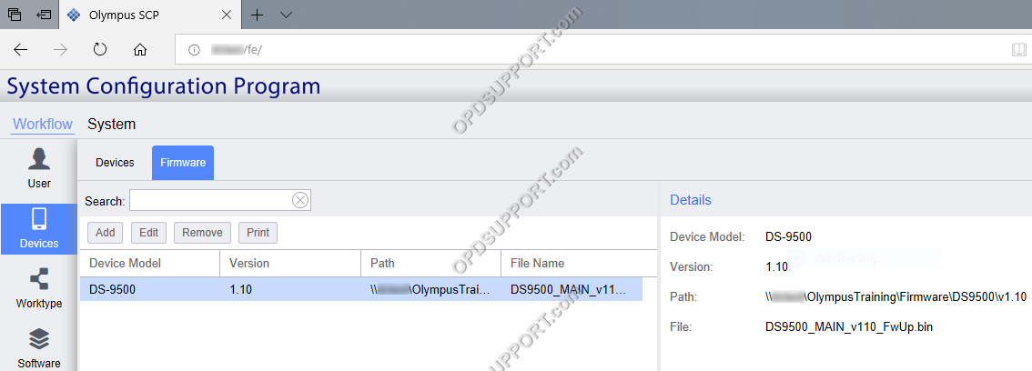This screenshot has height=371, width=1032.
Task: Select the Olympus SCP browser tab
Action: 150,15
